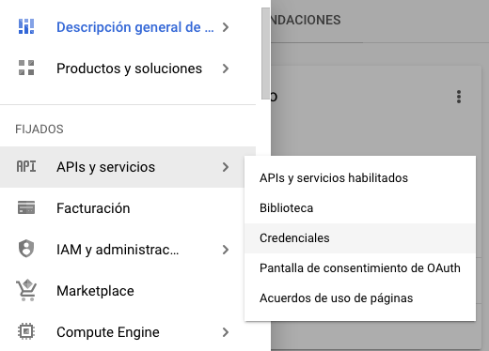Open Facturación from the pinned list
489x351 pixels.
click(128, 208)
